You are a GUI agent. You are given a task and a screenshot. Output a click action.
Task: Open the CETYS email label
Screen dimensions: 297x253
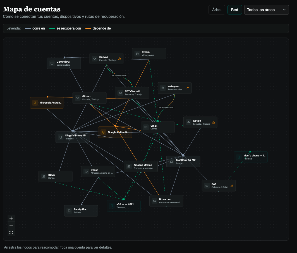(x=132, y=91)
